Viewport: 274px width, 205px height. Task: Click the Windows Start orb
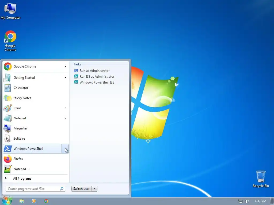coord(7,201)
